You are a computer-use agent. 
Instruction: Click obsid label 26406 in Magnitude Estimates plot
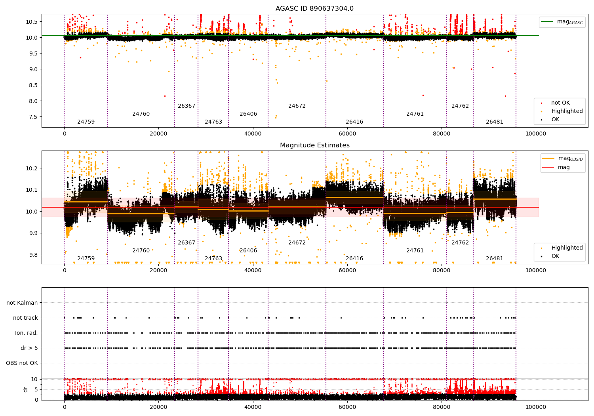(248, 251)
